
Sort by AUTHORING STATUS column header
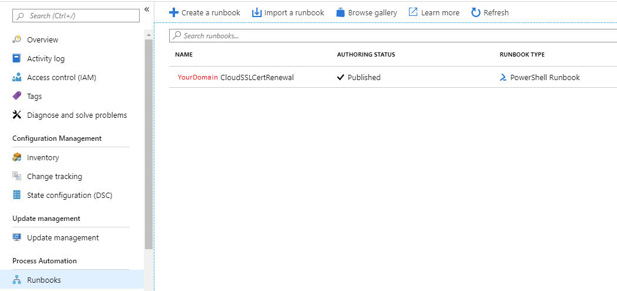point(366,55)
